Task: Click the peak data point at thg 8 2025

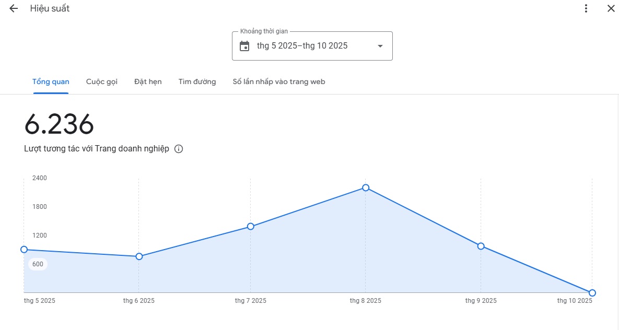Action: click(x=366, y=187)
